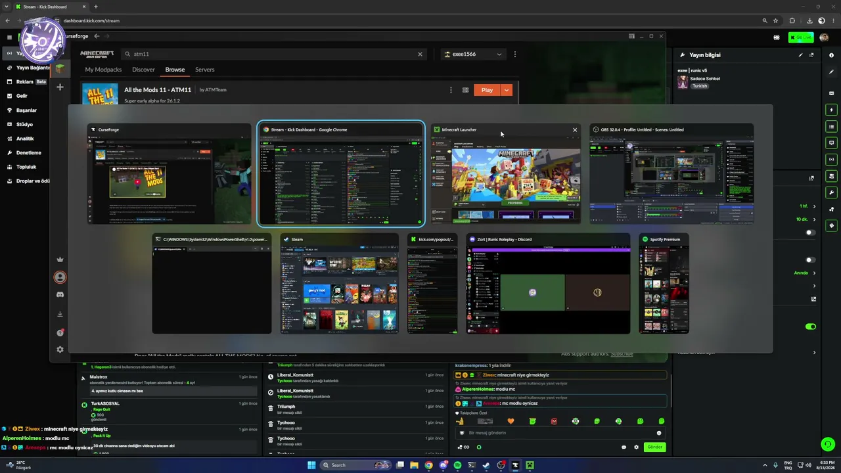Click the Discord icon in CurseForge sidebar

tap(60, 295)
